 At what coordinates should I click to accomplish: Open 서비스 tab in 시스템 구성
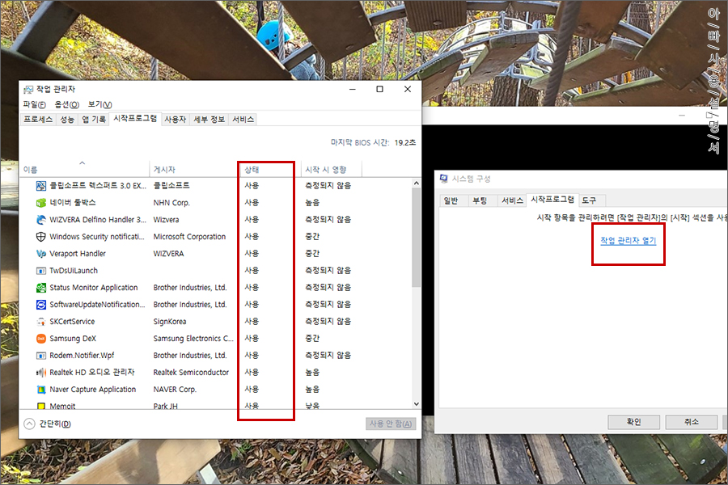pyautogui.click(x=512, y=200)
